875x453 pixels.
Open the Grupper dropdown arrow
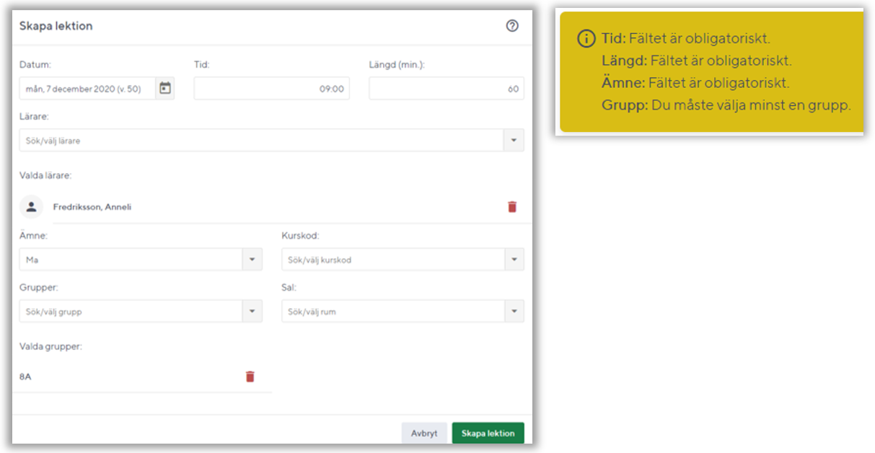pyautogui.click(x=252, y=312)
